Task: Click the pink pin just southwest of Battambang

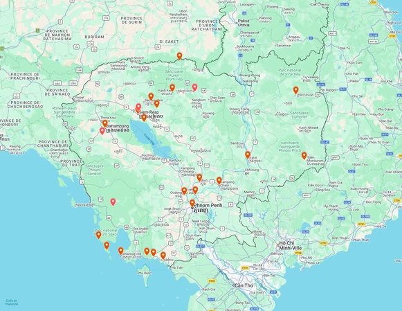Action: [102, 131]
